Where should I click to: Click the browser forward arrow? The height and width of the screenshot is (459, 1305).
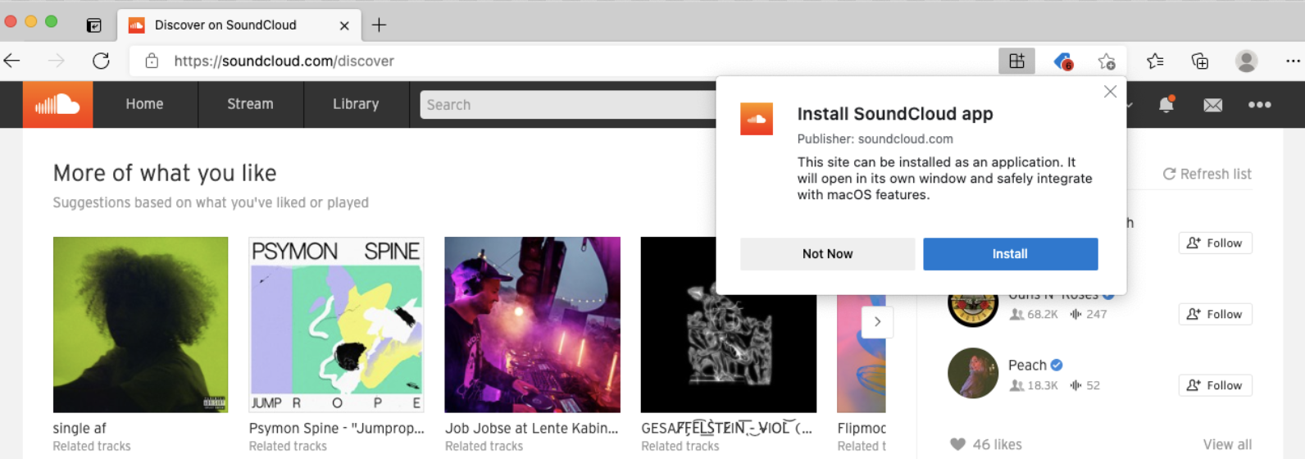pyautogui.click(x=57, y=61)
